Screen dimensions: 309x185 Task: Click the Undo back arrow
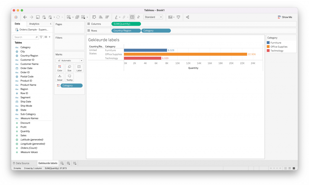click(x=25, y=17)
